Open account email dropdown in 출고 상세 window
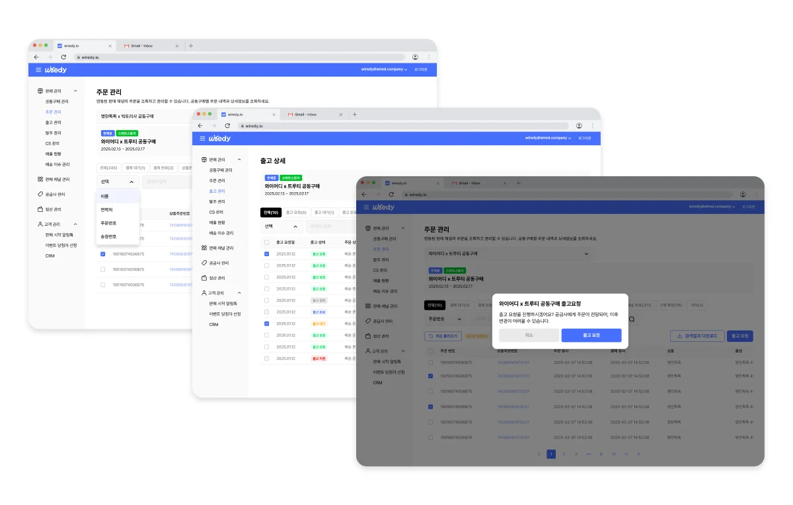The width and height of the screenshot is (793, 505). [548, 139]
